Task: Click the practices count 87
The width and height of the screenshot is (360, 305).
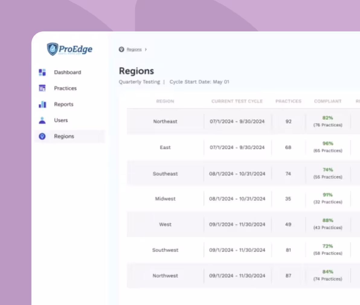Action: [x=288, y=276]
